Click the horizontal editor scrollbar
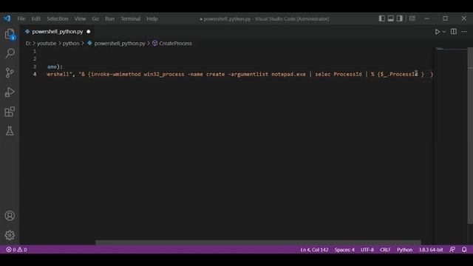 point(258,242)
